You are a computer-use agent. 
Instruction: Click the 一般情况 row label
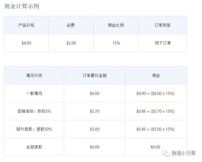34,94
